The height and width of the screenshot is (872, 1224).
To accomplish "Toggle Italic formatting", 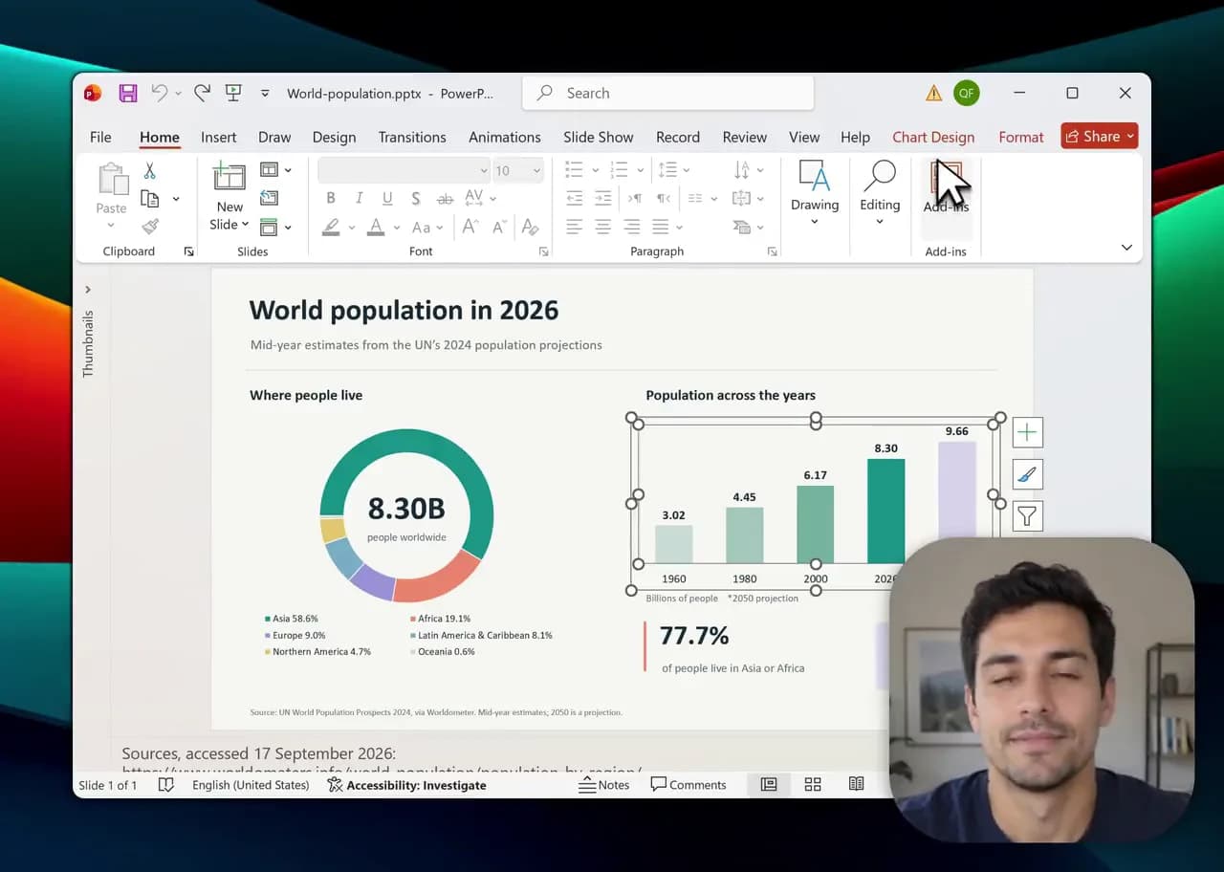I will (x=359, y=199).
